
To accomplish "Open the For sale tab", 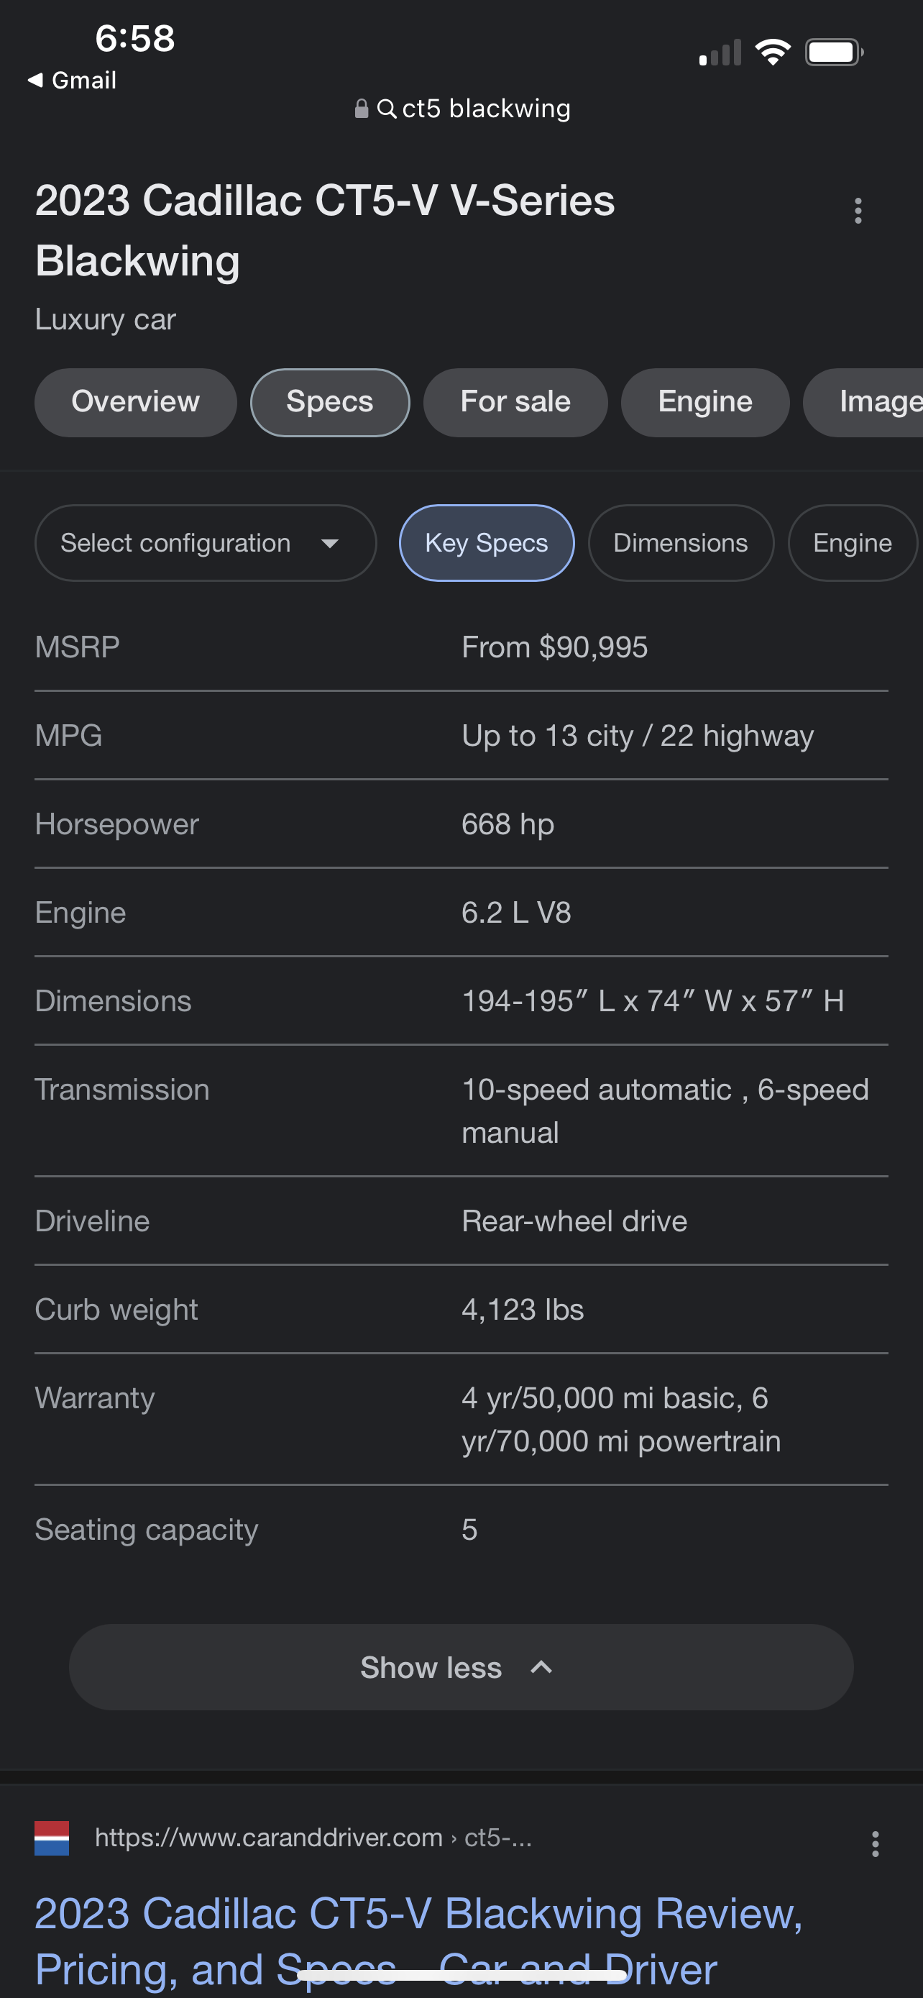I will (515, 402).
